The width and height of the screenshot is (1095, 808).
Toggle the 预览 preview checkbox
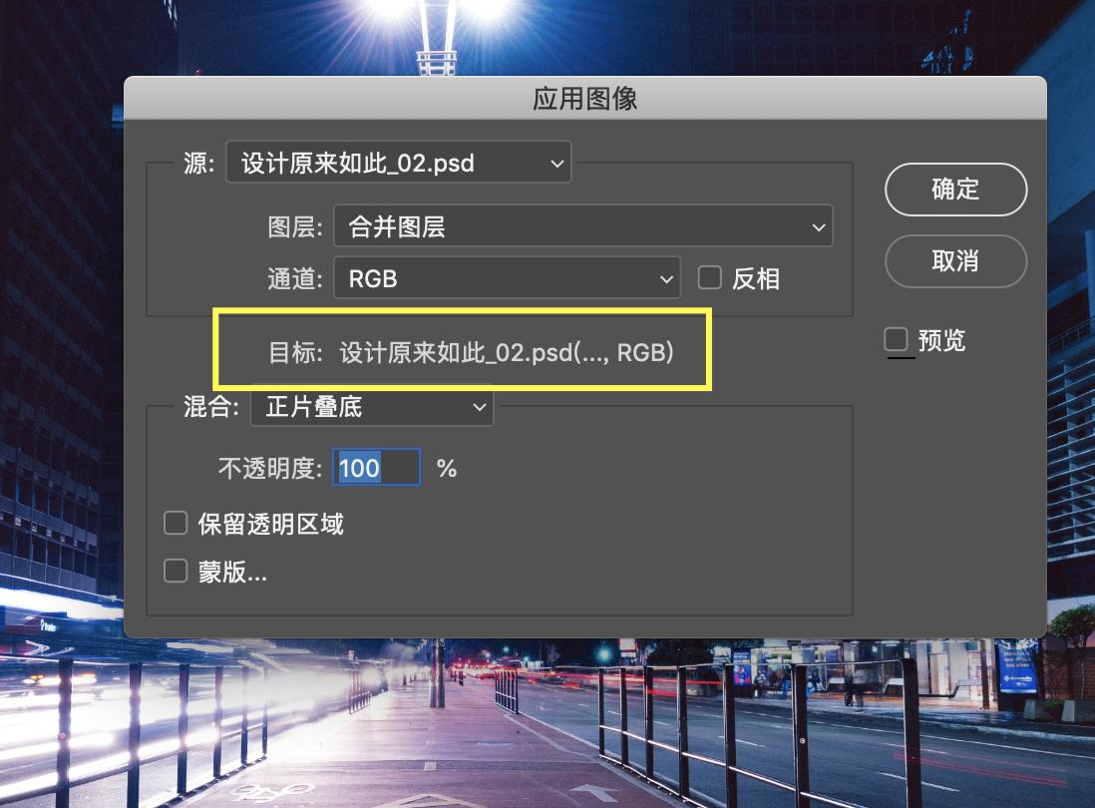897,340
